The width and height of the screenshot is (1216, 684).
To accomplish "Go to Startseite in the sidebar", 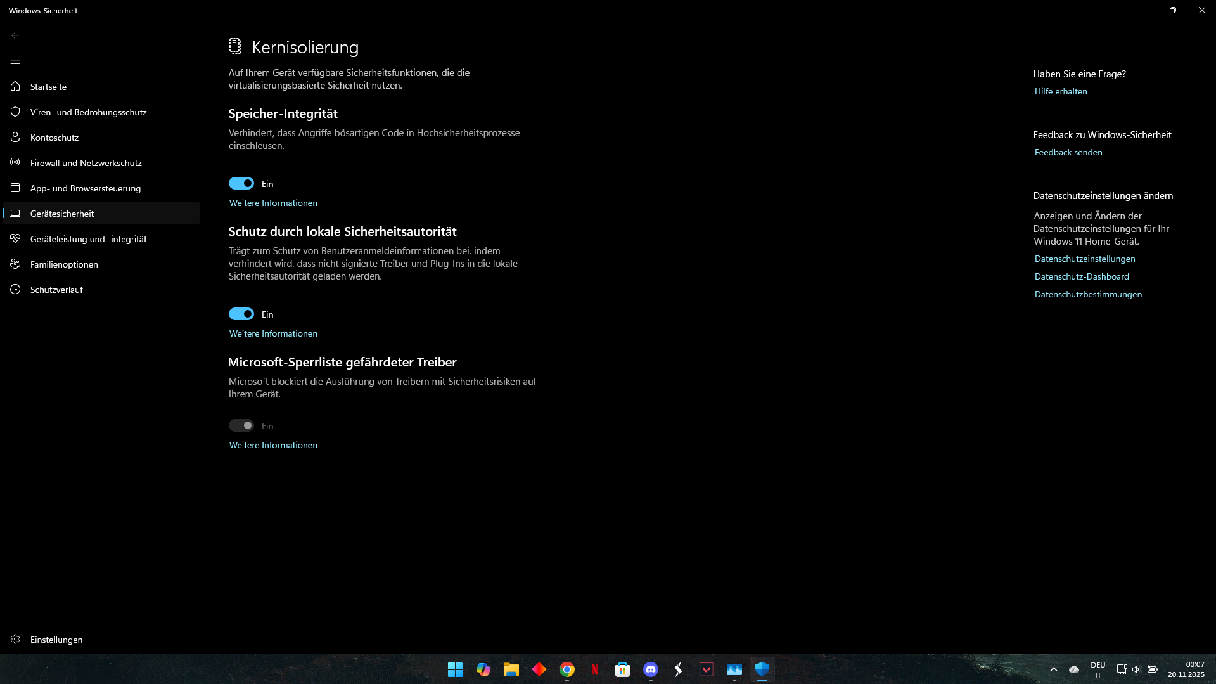I will click(x=101, y=87).
